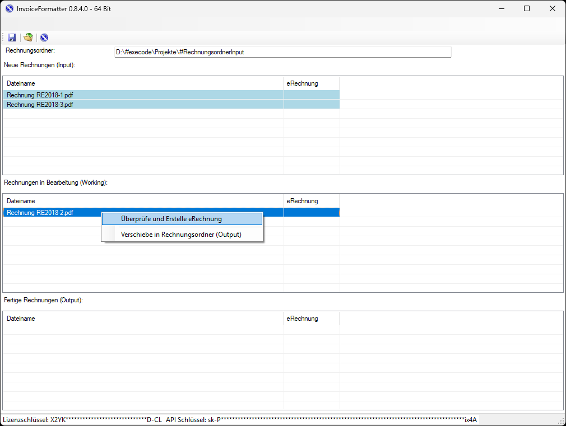Click Rechnung RE2018-2.pdf in the Working list
Viewport: 566px width, 426px height.
tap(40, 213)
